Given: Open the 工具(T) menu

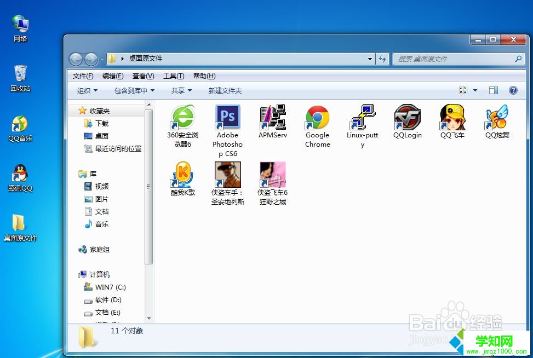Looking at the screenshot, I should (173, 76).
